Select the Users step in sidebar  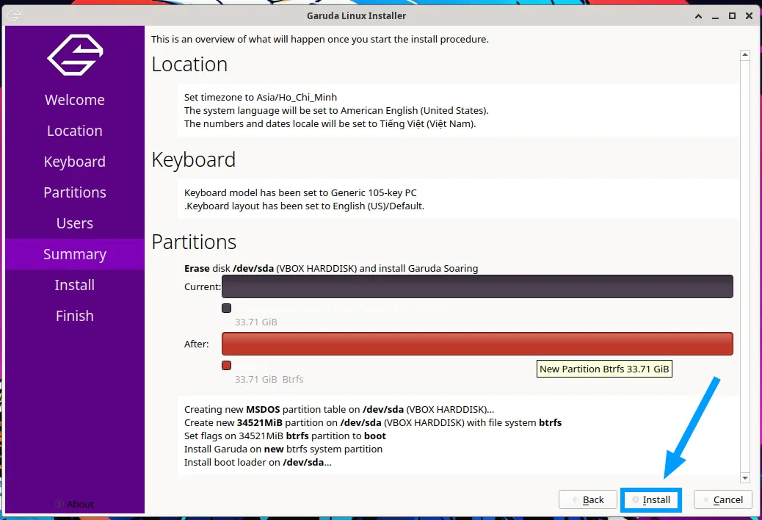(75, 223)
